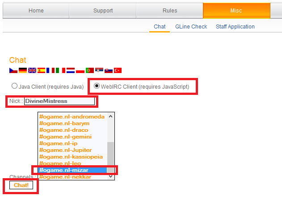This screenshot has width=282, height=212.
Task: Open the Staff Application page
Action: pyautogui.click(x=235, y=27)
